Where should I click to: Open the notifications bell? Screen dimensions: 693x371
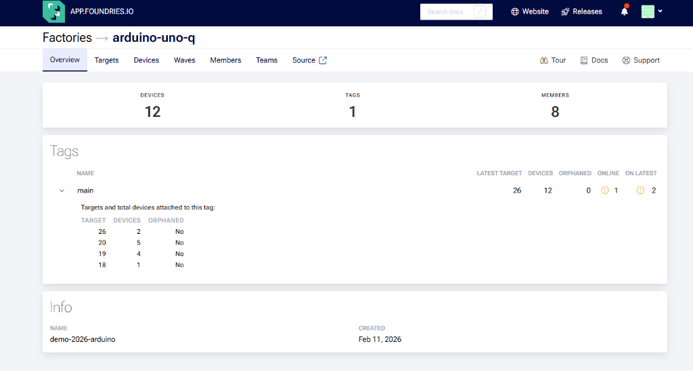624,11
